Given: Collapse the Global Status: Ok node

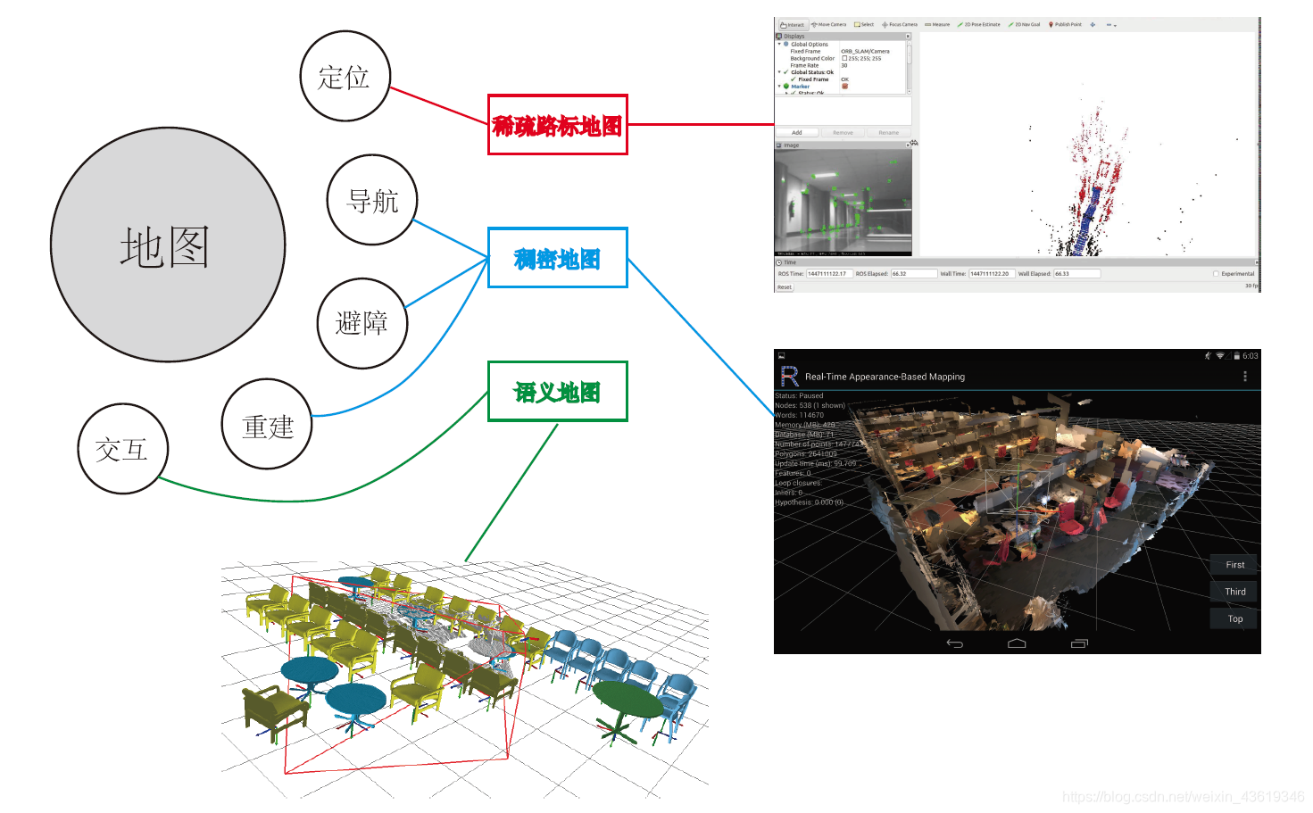Looking at the screenshot, I should 779,72.
